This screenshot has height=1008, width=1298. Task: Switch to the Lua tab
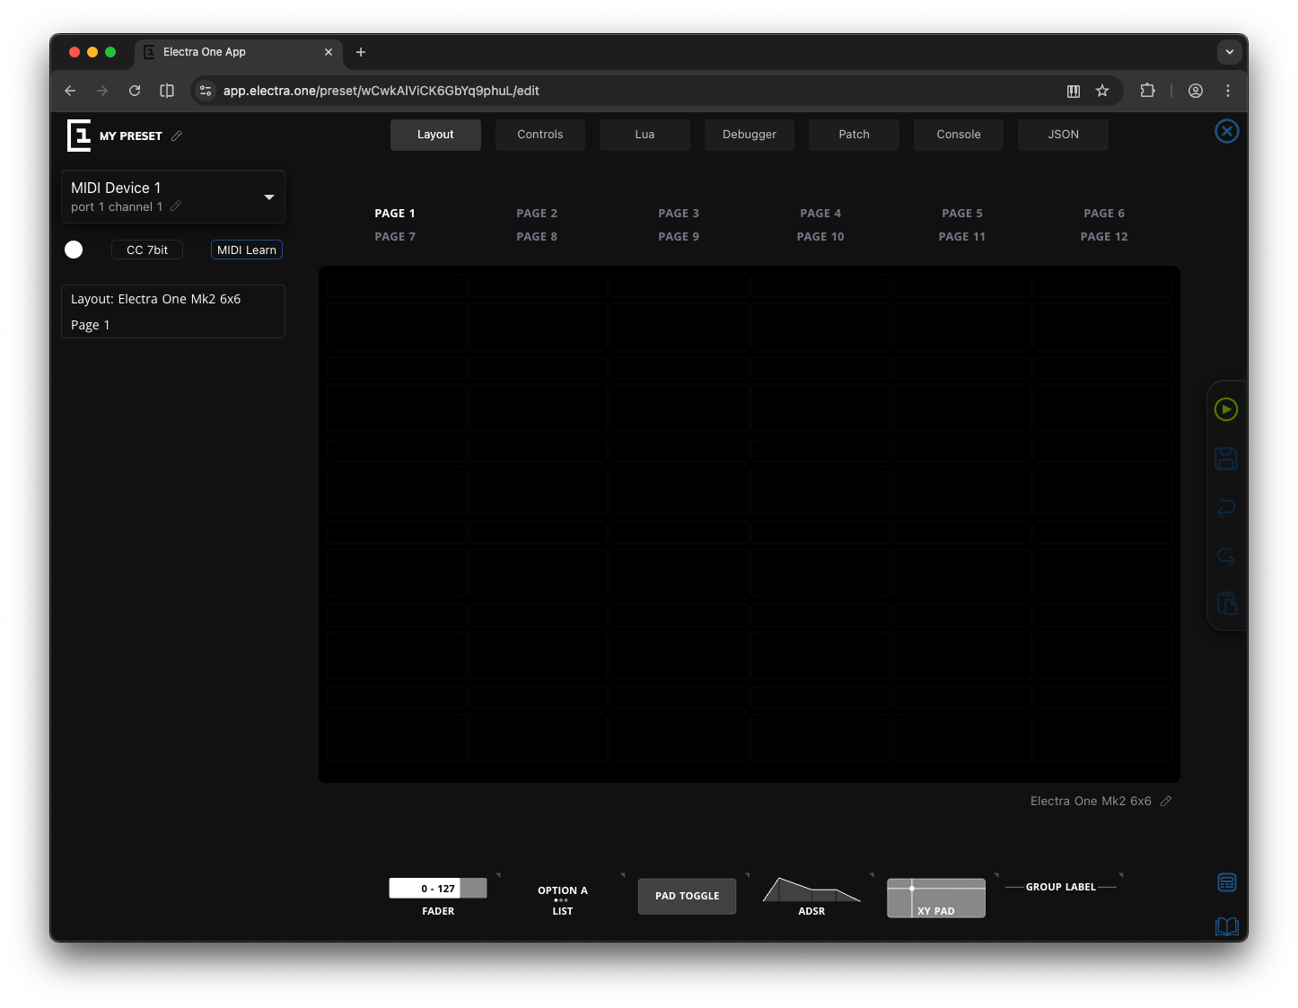tap(645, 134)
